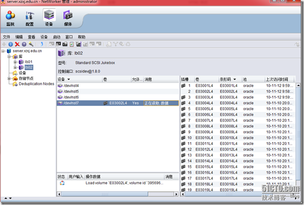The height and width of the screenshot is (205, 304).
Task: Collapse the server.xzxj.edu.cn tree node
Action: [x=3, y=51]
